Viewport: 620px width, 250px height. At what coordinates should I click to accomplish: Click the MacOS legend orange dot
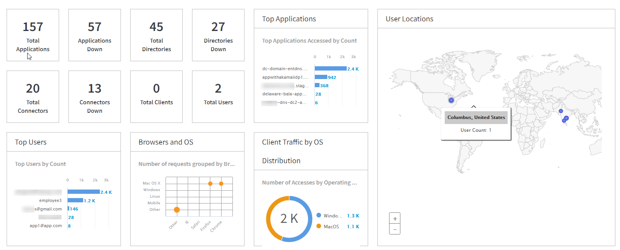pyautogui.click(x=319, y=226)
